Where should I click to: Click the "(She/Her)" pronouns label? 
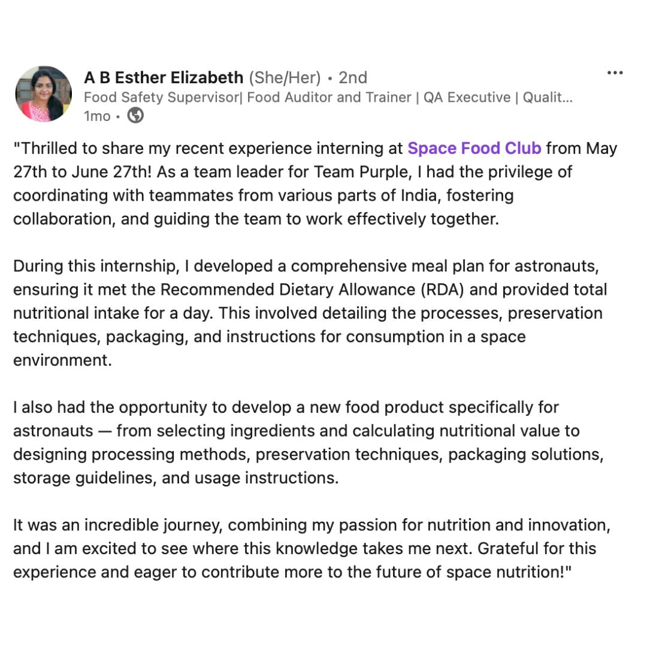[x=285, y=78]
